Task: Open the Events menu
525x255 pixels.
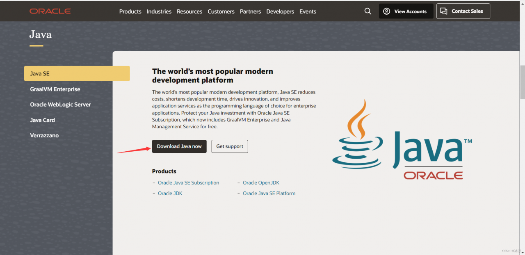Action: tap(308, 11)
